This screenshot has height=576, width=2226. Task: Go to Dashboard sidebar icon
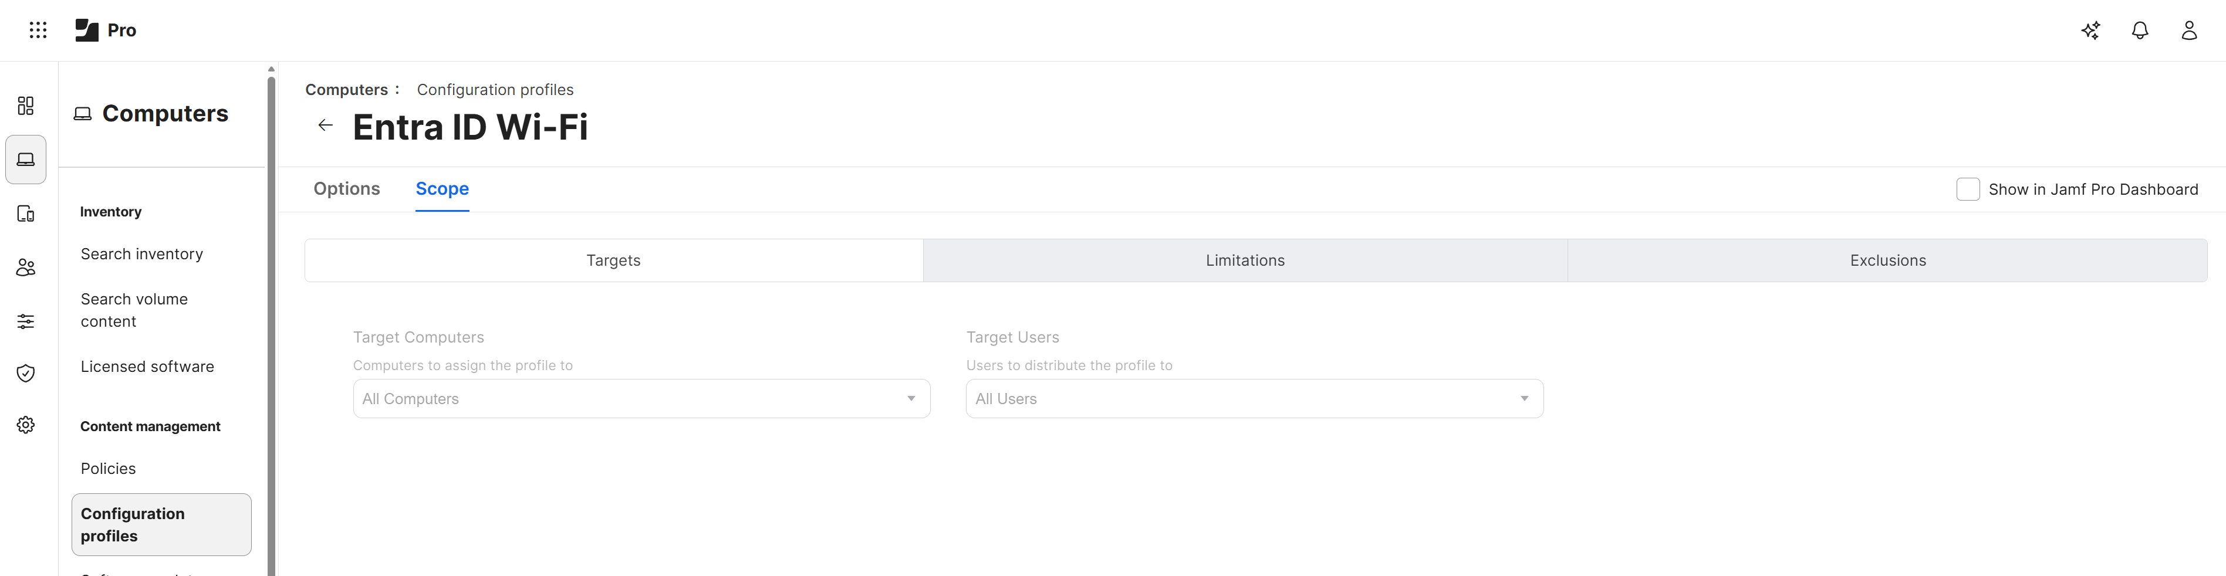pyautogui.click(x=26, y=106)
